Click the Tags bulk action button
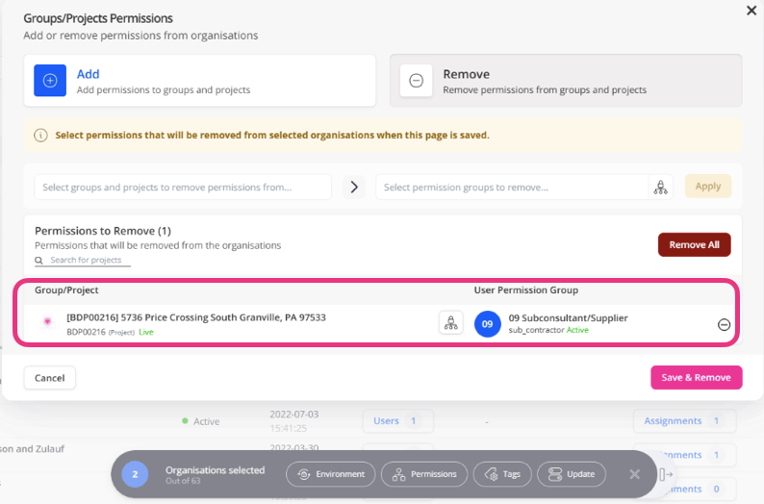This screenshot has width=764, height=504. pos(502,474)
